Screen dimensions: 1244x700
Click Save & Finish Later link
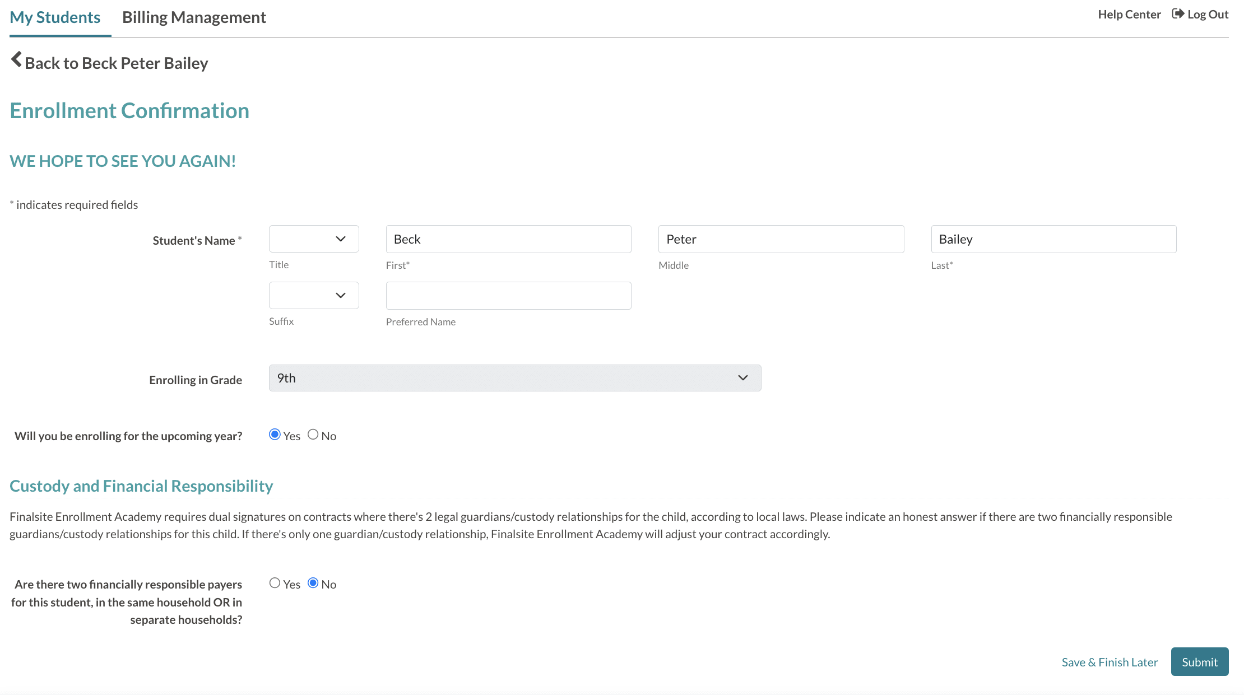(1110, 662)
